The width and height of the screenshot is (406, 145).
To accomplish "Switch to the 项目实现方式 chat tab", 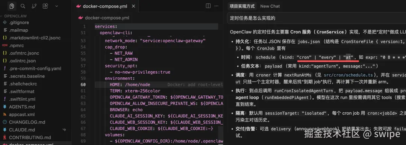I will coord(242,6).
